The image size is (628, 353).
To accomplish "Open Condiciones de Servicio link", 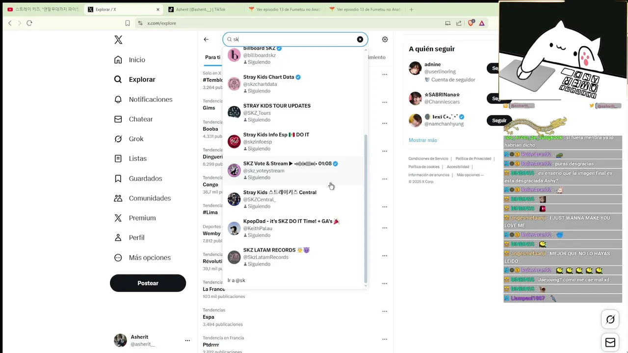I will click(428, 159).
